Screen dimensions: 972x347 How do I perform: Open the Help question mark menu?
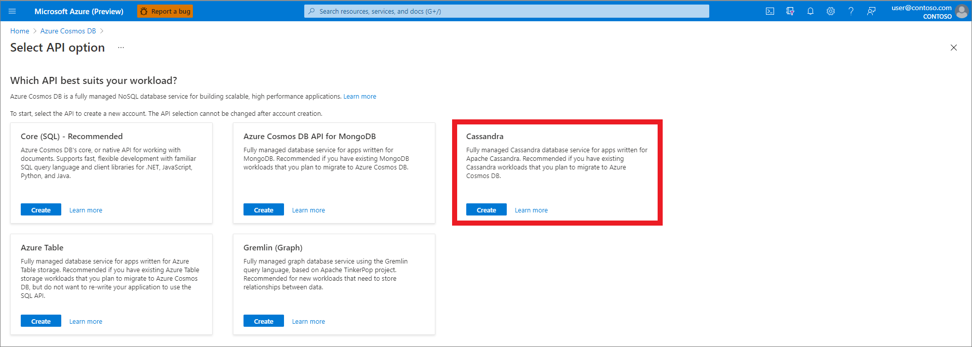pyautogui.click(x=850, y=11)
